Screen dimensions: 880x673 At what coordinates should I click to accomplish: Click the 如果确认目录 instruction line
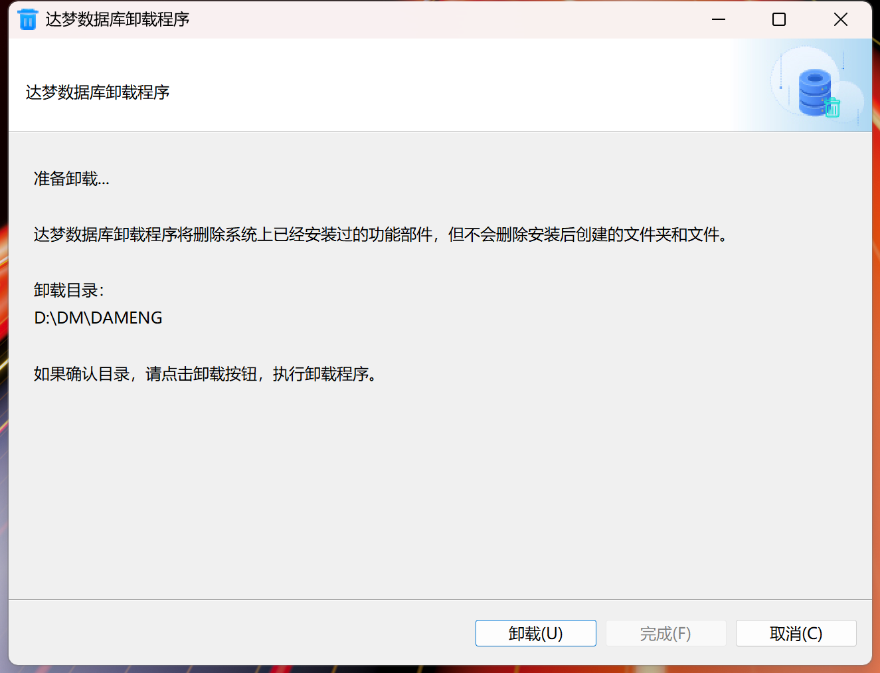click(x=206, y=374)
